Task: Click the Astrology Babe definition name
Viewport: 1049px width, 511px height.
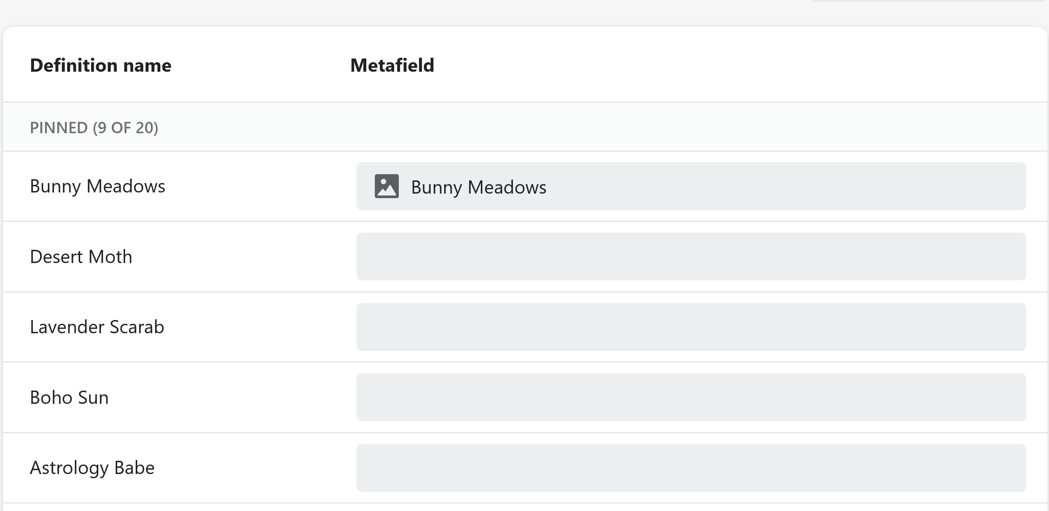Action: coord(92,468)
